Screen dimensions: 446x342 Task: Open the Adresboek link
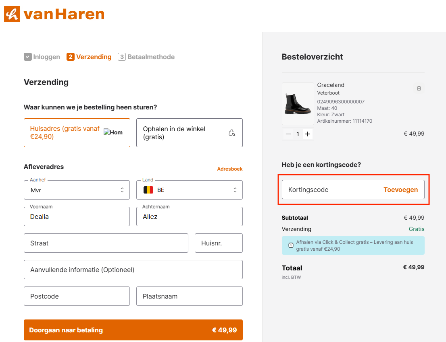point(229,169)
